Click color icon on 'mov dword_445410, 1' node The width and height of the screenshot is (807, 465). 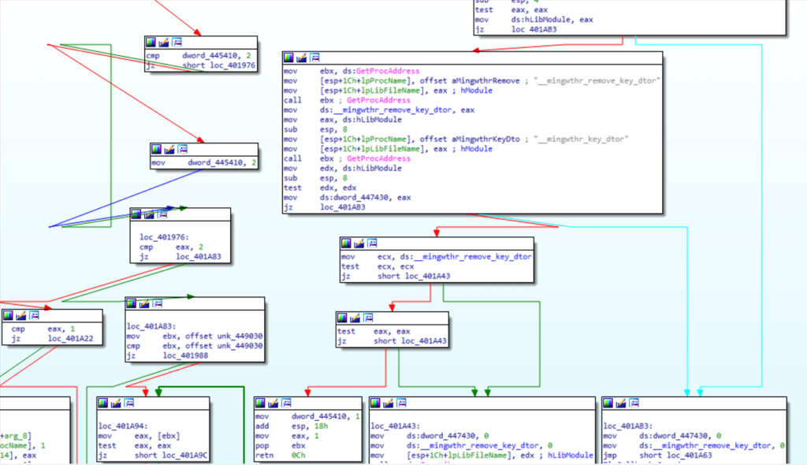[260, 403]
